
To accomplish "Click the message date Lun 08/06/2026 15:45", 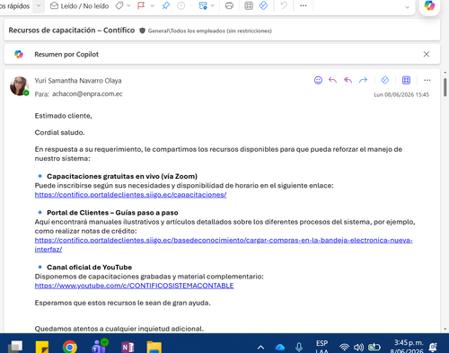I will pyautogui.click(x=401, y=94).
